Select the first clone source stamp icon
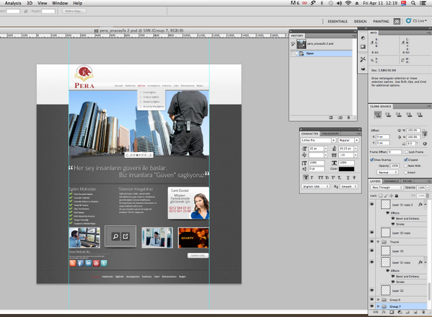Image resolution: width=432 pixels, height=317 pixels. (377, 115)
